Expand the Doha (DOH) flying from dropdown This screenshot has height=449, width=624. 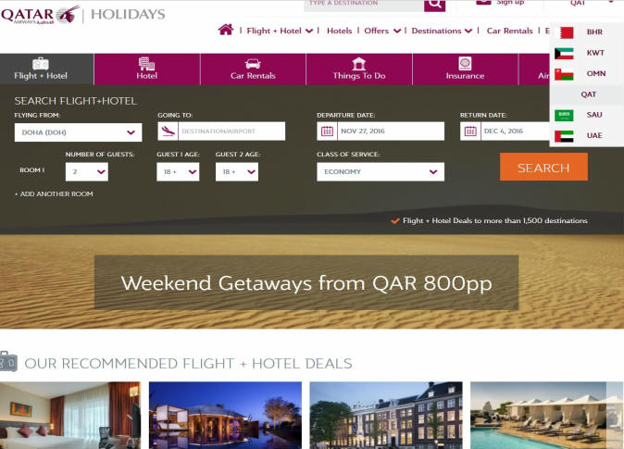(78, 132)
